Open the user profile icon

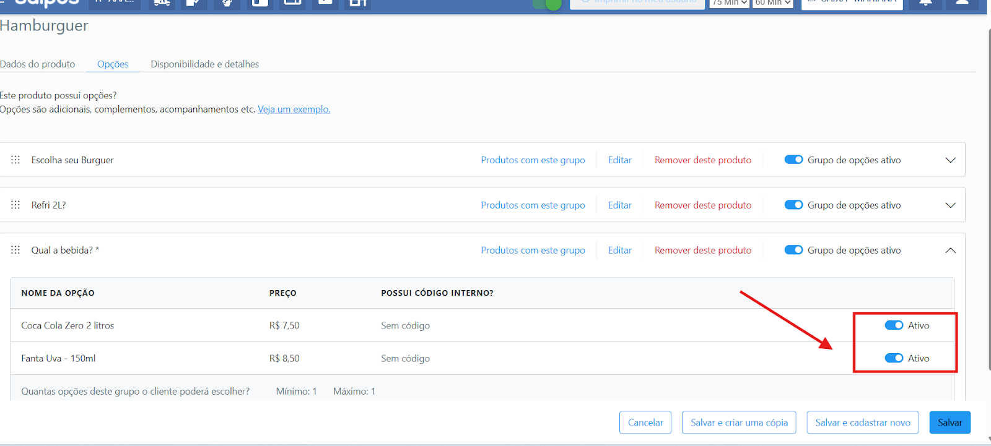pos(962,3)
